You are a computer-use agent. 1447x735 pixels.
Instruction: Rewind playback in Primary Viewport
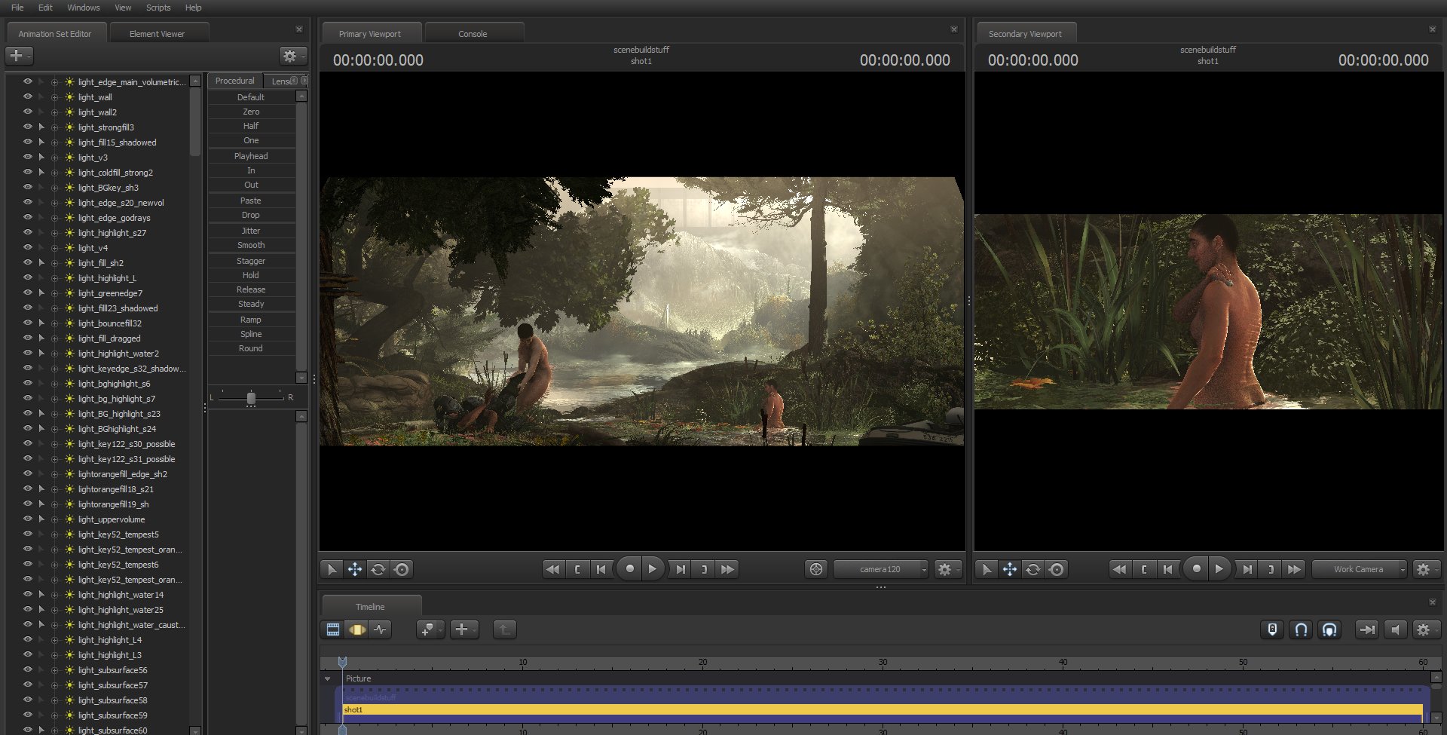coord(553,569)
